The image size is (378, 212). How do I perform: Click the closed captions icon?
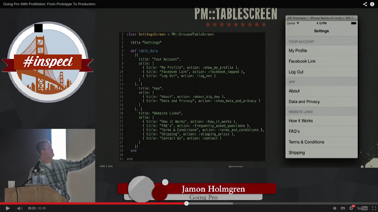point(343,208)
